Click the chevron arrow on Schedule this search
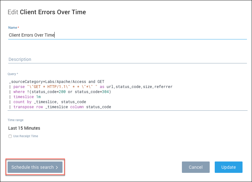 (x=57, y=167)
